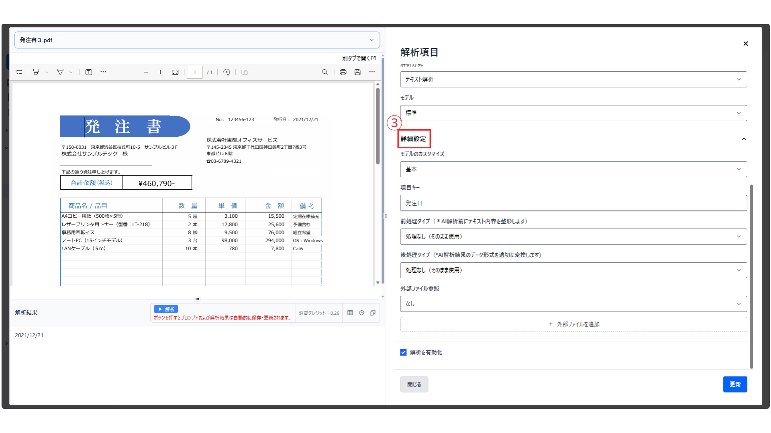Rotate the PDF page
Image resolution: width=771 pixels, height=433 pixels.
[227, 72]
